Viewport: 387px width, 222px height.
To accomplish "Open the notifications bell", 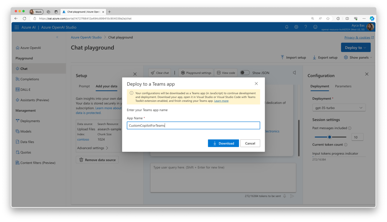I will (x=287, y=27).
